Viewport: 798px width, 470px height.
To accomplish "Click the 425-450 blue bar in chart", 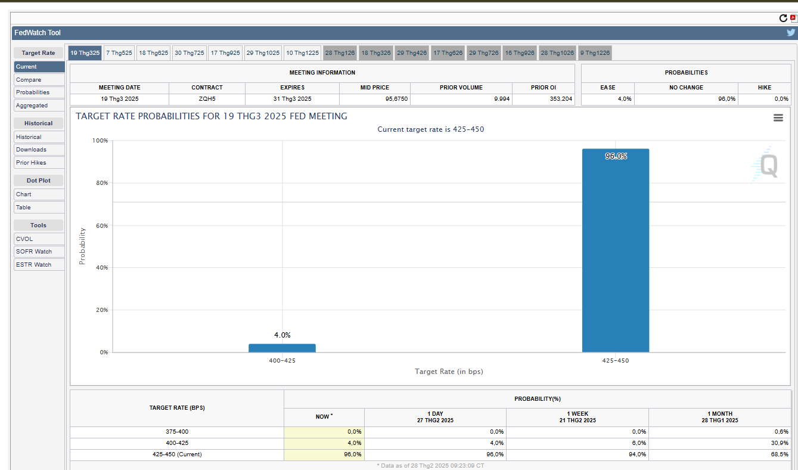I will click(x=616, y=251).
